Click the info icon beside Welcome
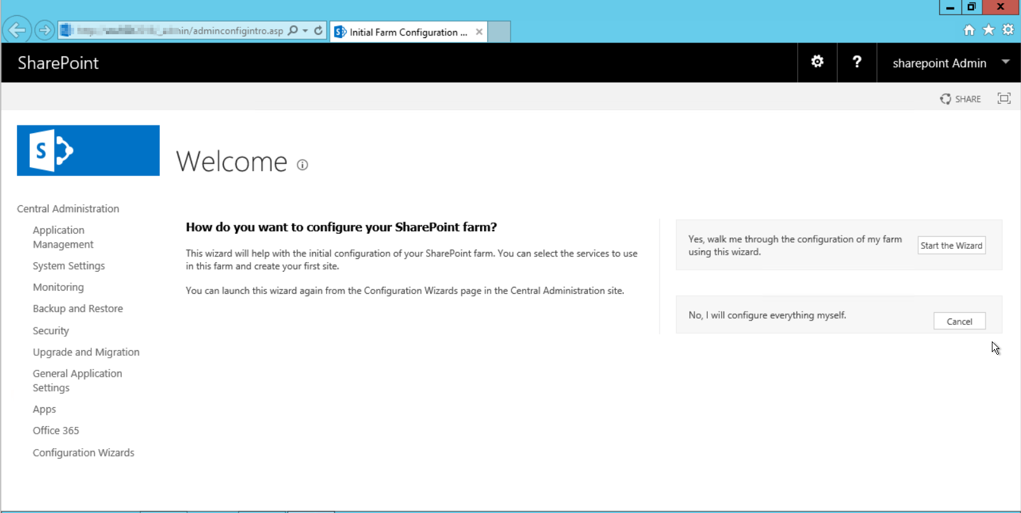This screenshot has width=1021, height=513. (x=302, y=165)
